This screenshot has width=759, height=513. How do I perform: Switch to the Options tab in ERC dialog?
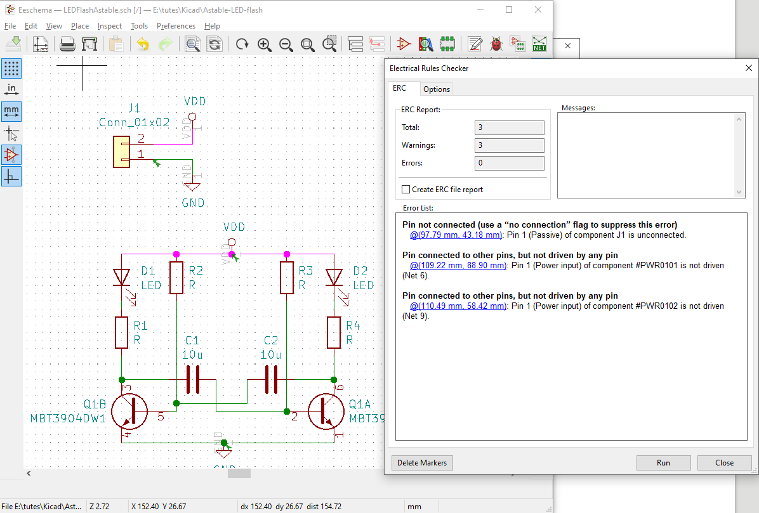pos(436,89)
